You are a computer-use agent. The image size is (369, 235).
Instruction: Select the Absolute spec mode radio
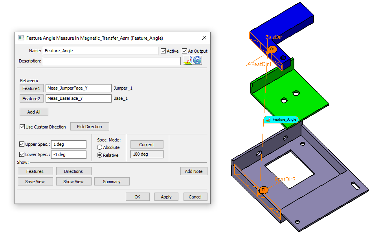(99, 147)
